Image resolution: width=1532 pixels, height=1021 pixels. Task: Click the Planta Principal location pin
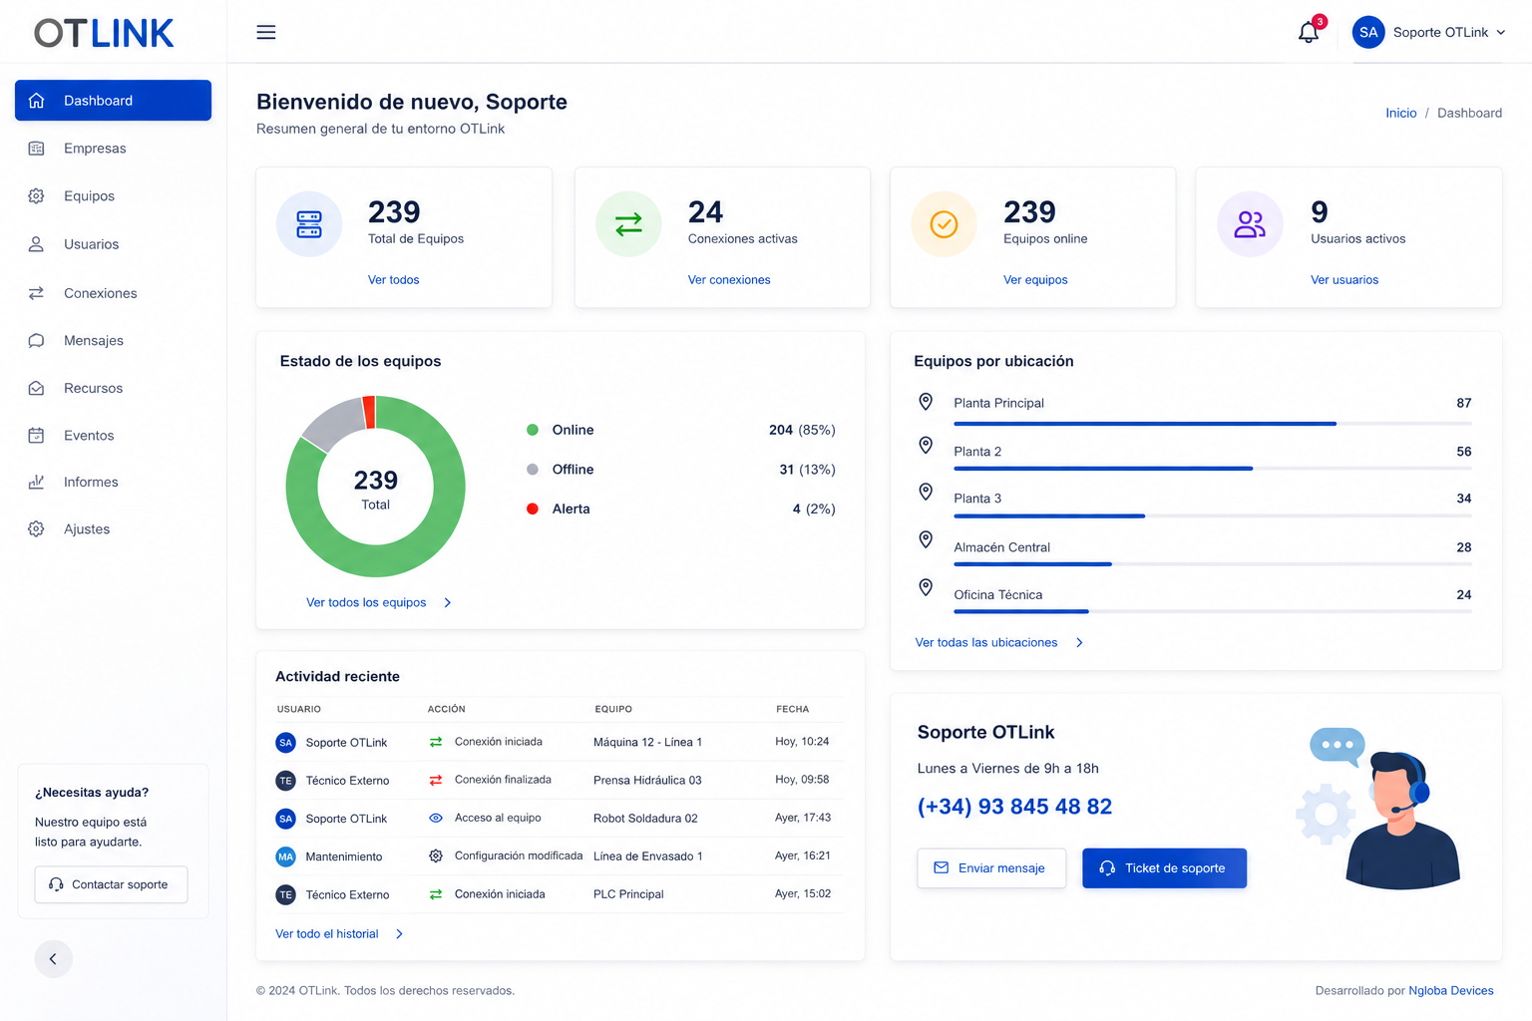926,401
